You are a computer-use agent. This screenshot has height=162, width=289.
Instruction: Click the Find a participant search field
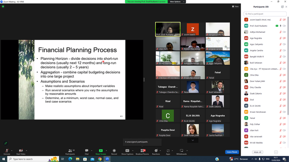[x=265, y=14]
